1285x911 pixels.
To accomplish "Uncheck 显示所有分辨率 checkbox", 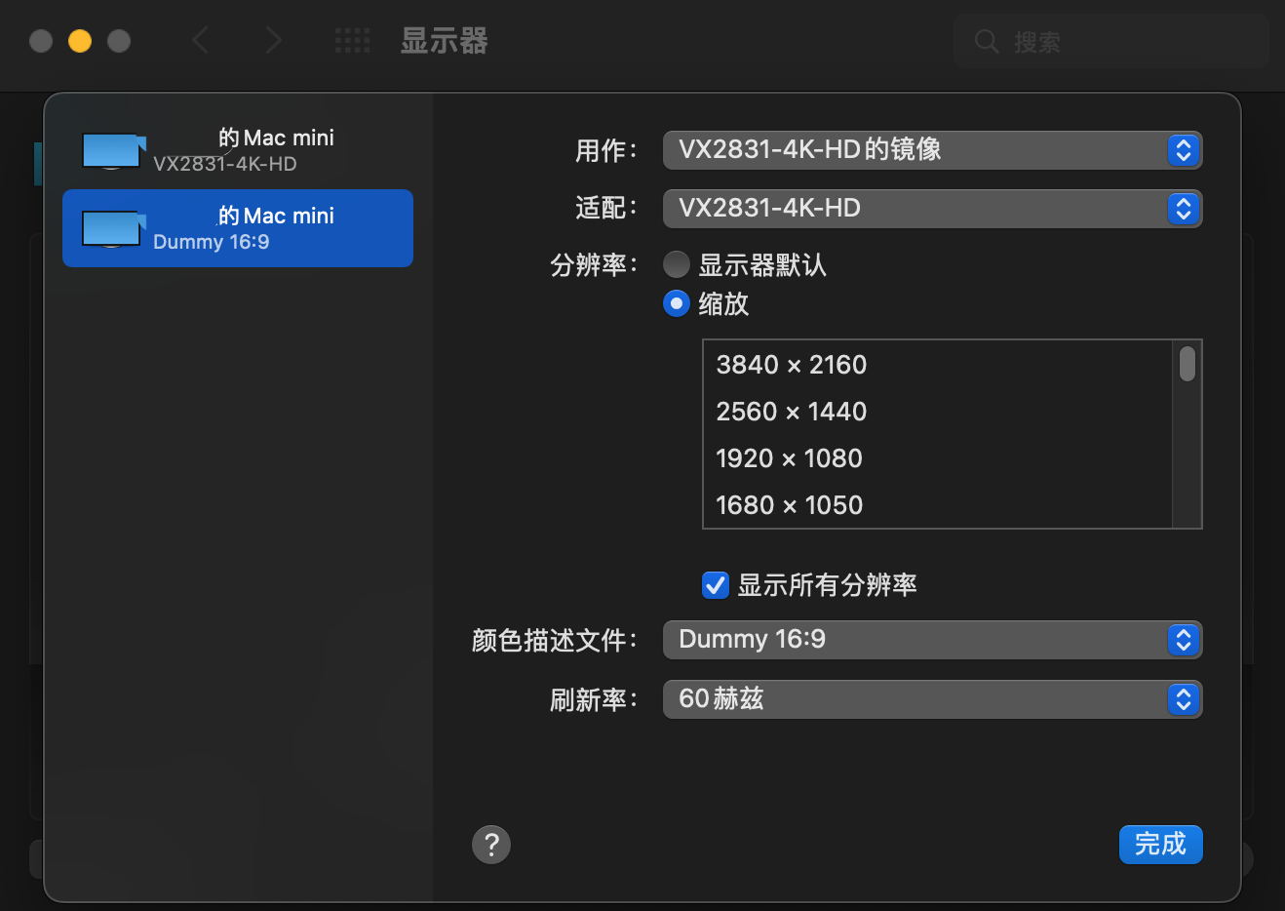I will [x=715, y=585].
